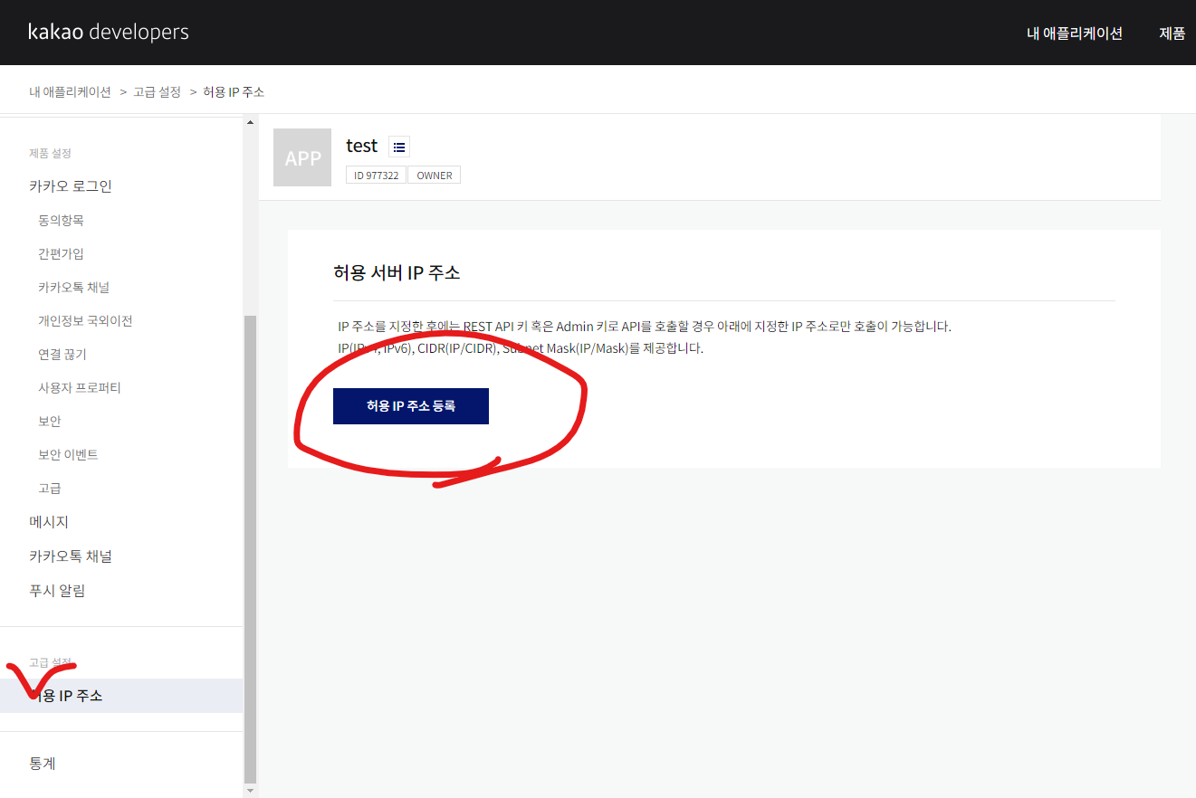The height and width of the screenshot is (798, 1196).
Task: Open 보안 이벤트 sidebar item
Action: click(68, 454)
